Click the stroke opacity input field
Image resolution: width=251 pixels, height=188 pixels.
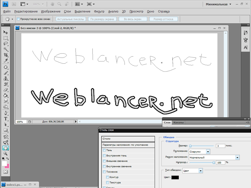click(x=221, y=163)
